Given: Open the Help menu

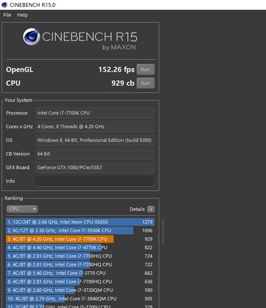Looking at the screenshot, I should point(22,15).
